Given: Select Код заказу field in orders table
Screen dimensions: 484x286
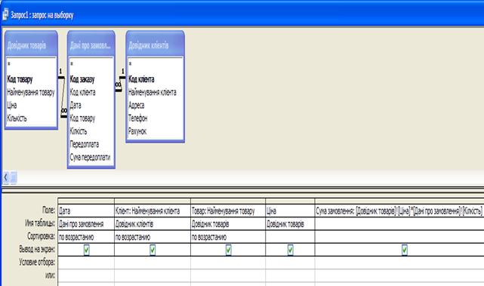Looking at the screenshot, I should tap(82, 79).
